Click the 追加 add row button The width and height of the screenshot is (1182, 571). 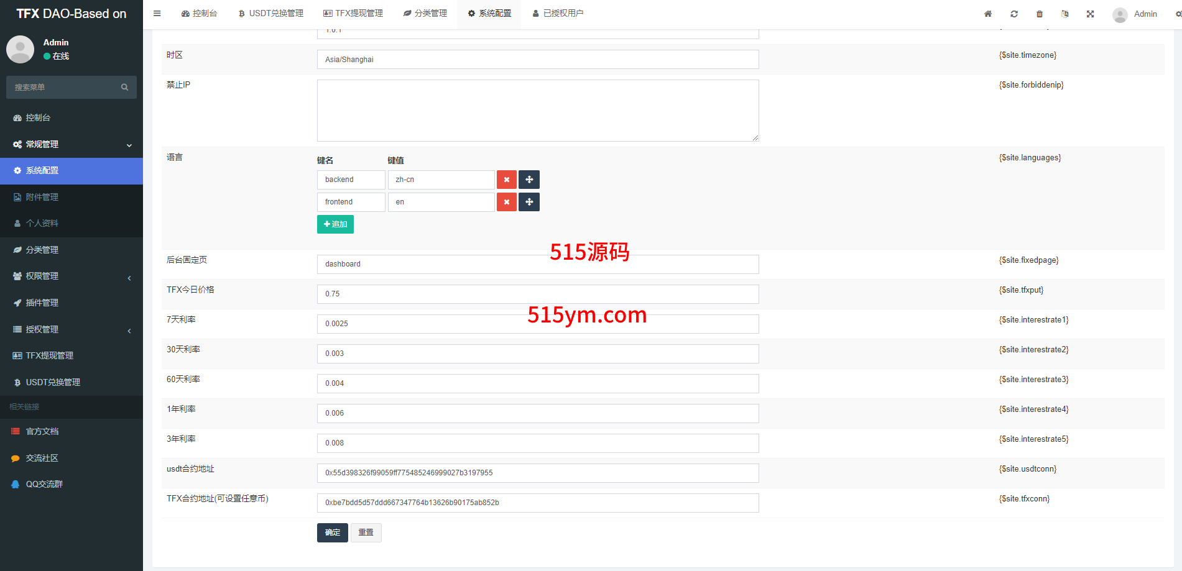[x=335, y=224]
